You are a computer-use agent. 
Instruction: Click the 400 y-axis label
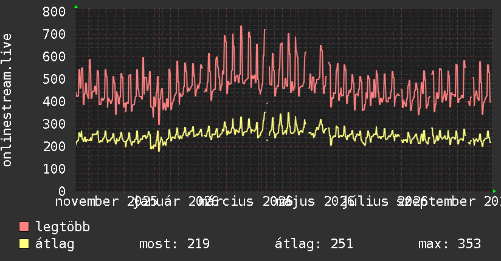pos(54,101)
